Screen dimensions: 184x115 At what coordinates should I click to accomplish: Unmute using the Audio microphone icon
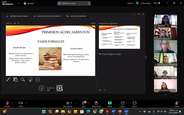[7, 103]
